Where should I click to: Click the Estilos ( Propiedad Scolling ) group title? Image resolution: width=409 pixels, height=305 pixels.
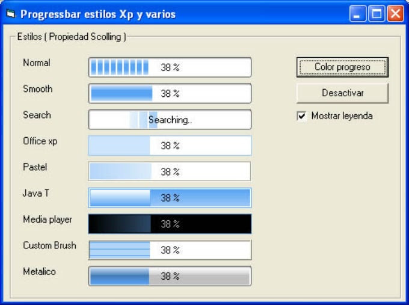[72, 37]
